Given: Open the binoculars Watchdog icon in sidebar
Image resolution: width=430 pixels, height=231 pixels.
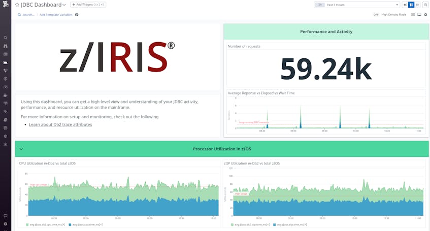Looking at the screenshot, I should coord(5,46).
